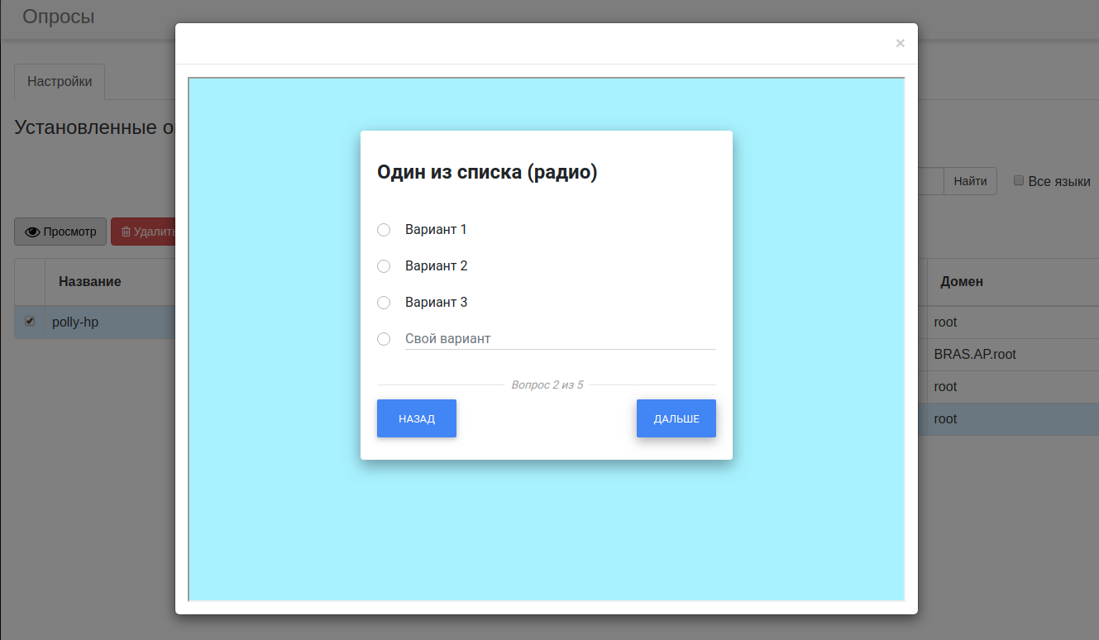
Task: Select the Свой вариант radio button
Action: point(384,339)
